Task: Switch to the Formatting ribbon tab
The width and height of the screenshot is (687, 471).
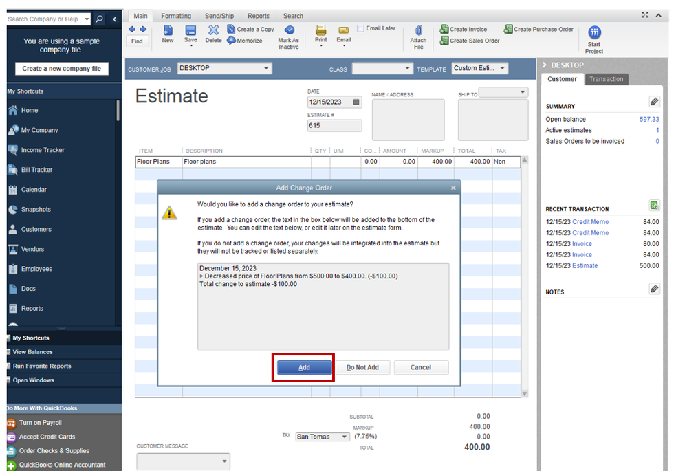Action: (175, 16)
